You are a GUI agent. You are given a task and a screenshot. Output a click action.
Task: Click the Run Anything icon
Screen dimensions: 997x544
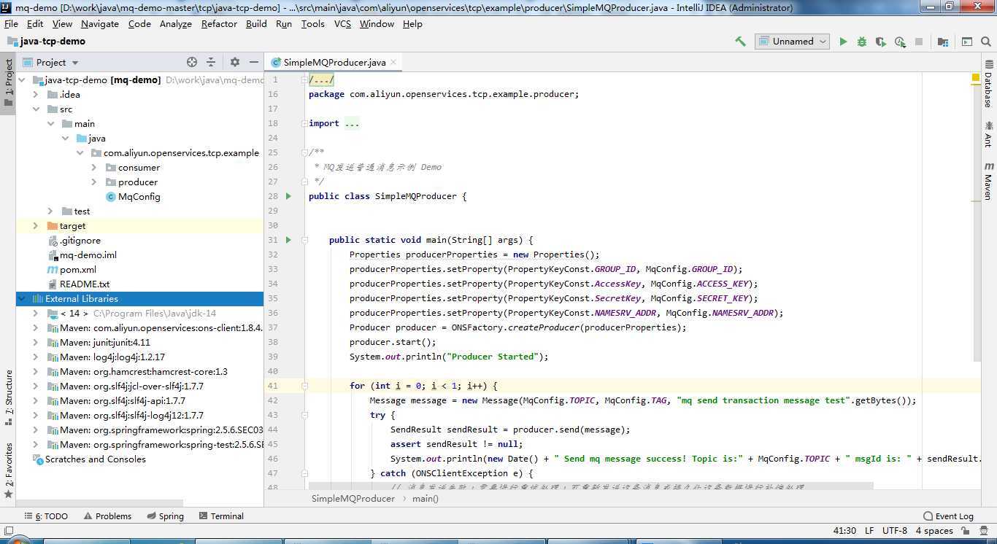tap(967, 42)
